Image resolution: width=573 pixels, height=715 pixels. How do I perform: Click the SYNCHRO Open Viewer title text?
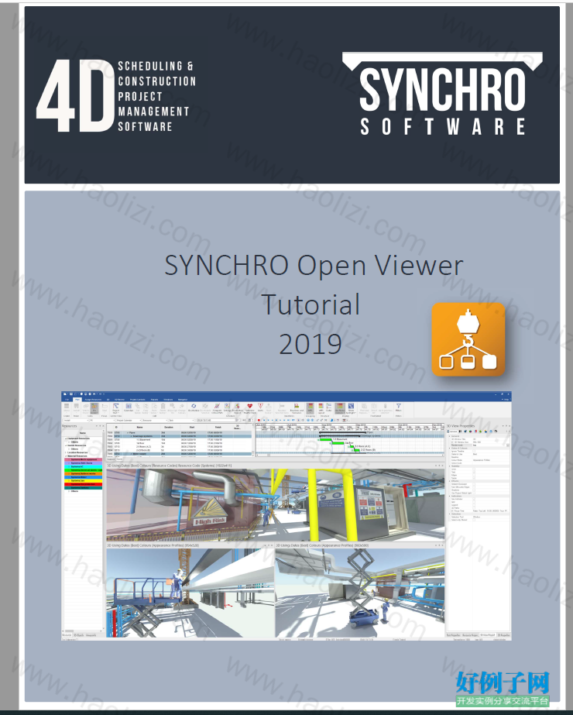pyautogui.click(x=314, y=265)
